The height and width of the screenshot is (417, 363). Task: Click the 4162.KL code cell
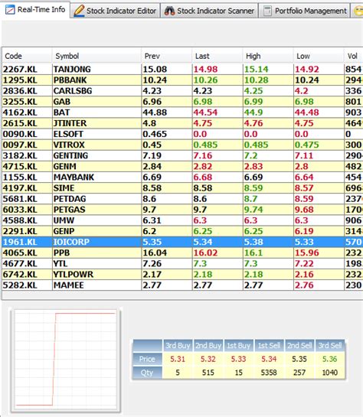point(27,112)
